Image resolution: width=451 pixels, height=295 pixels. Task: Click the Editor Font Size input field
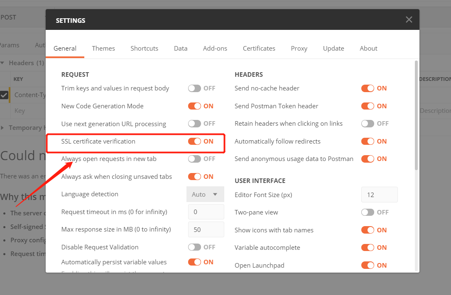tap(379, 194)
